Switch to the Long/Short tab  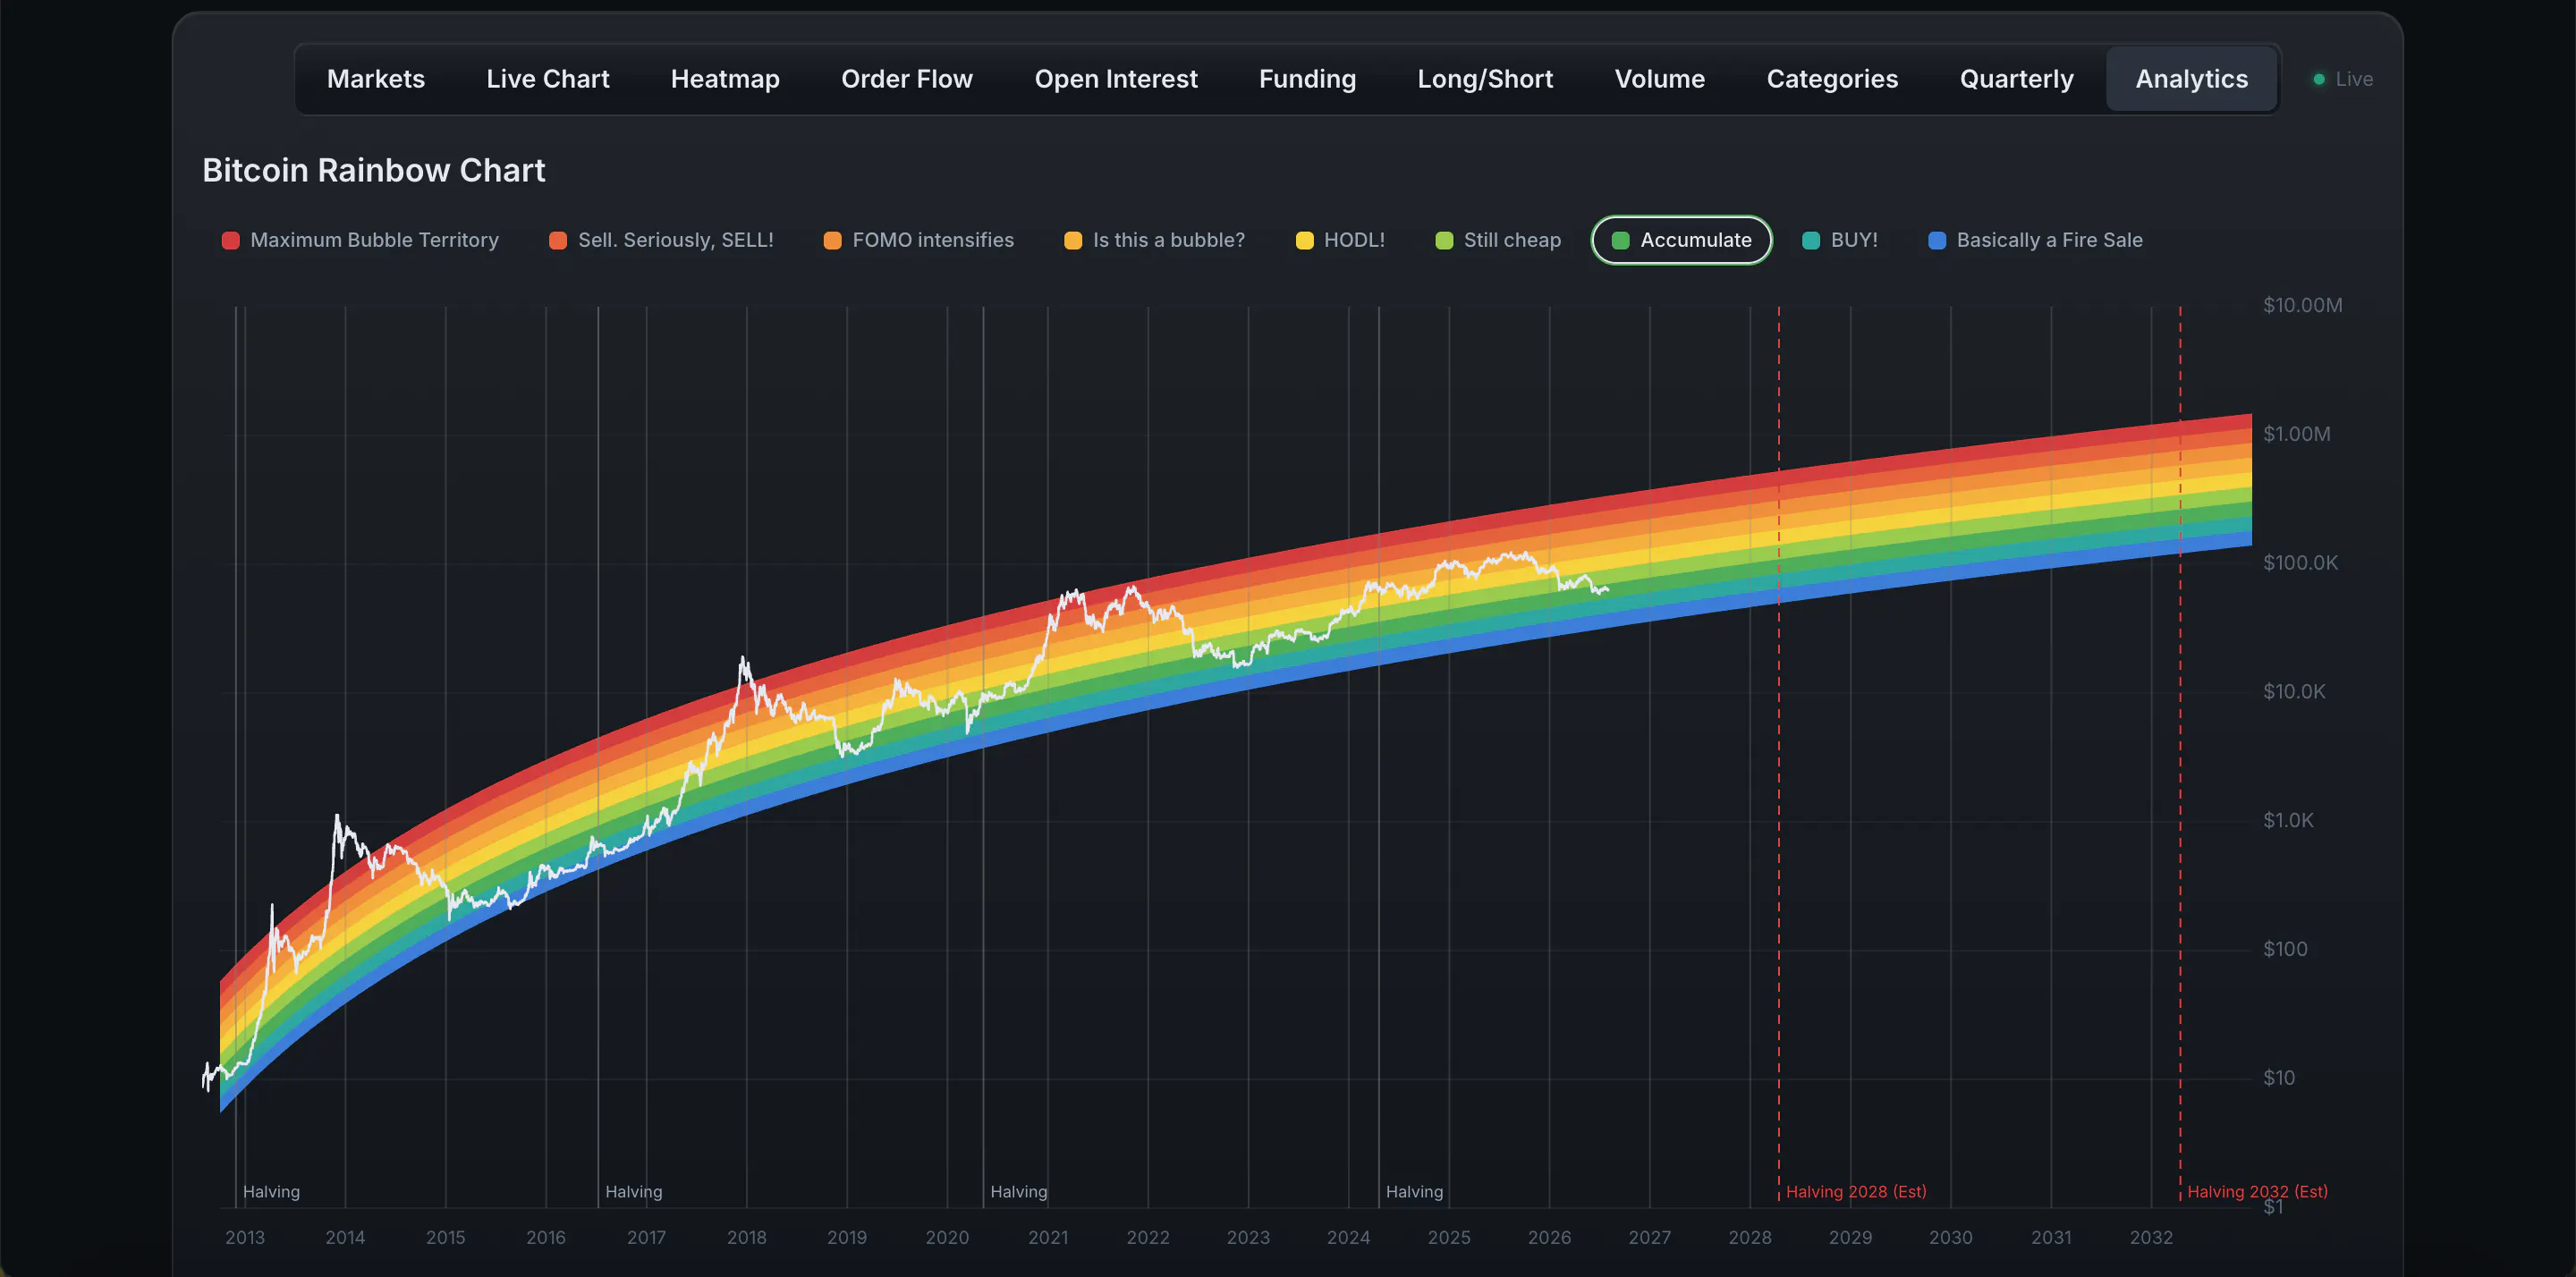pos(1484,79)
